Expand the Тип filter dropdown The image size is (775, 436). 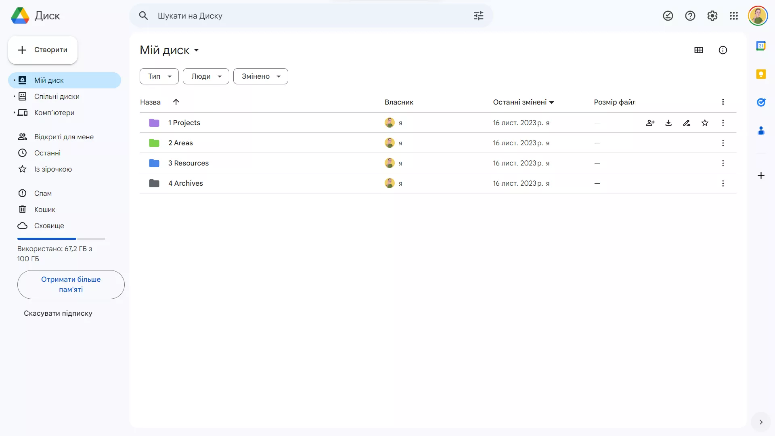pyautogui.click(x=159, y=76)
